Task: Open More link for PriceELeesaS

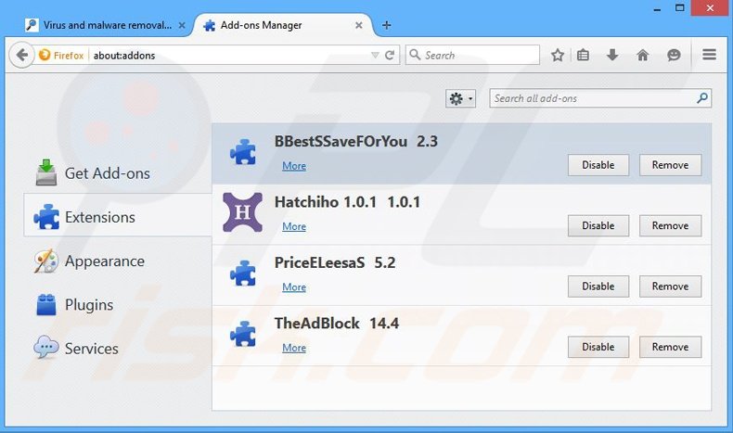Action: [294, 287]
